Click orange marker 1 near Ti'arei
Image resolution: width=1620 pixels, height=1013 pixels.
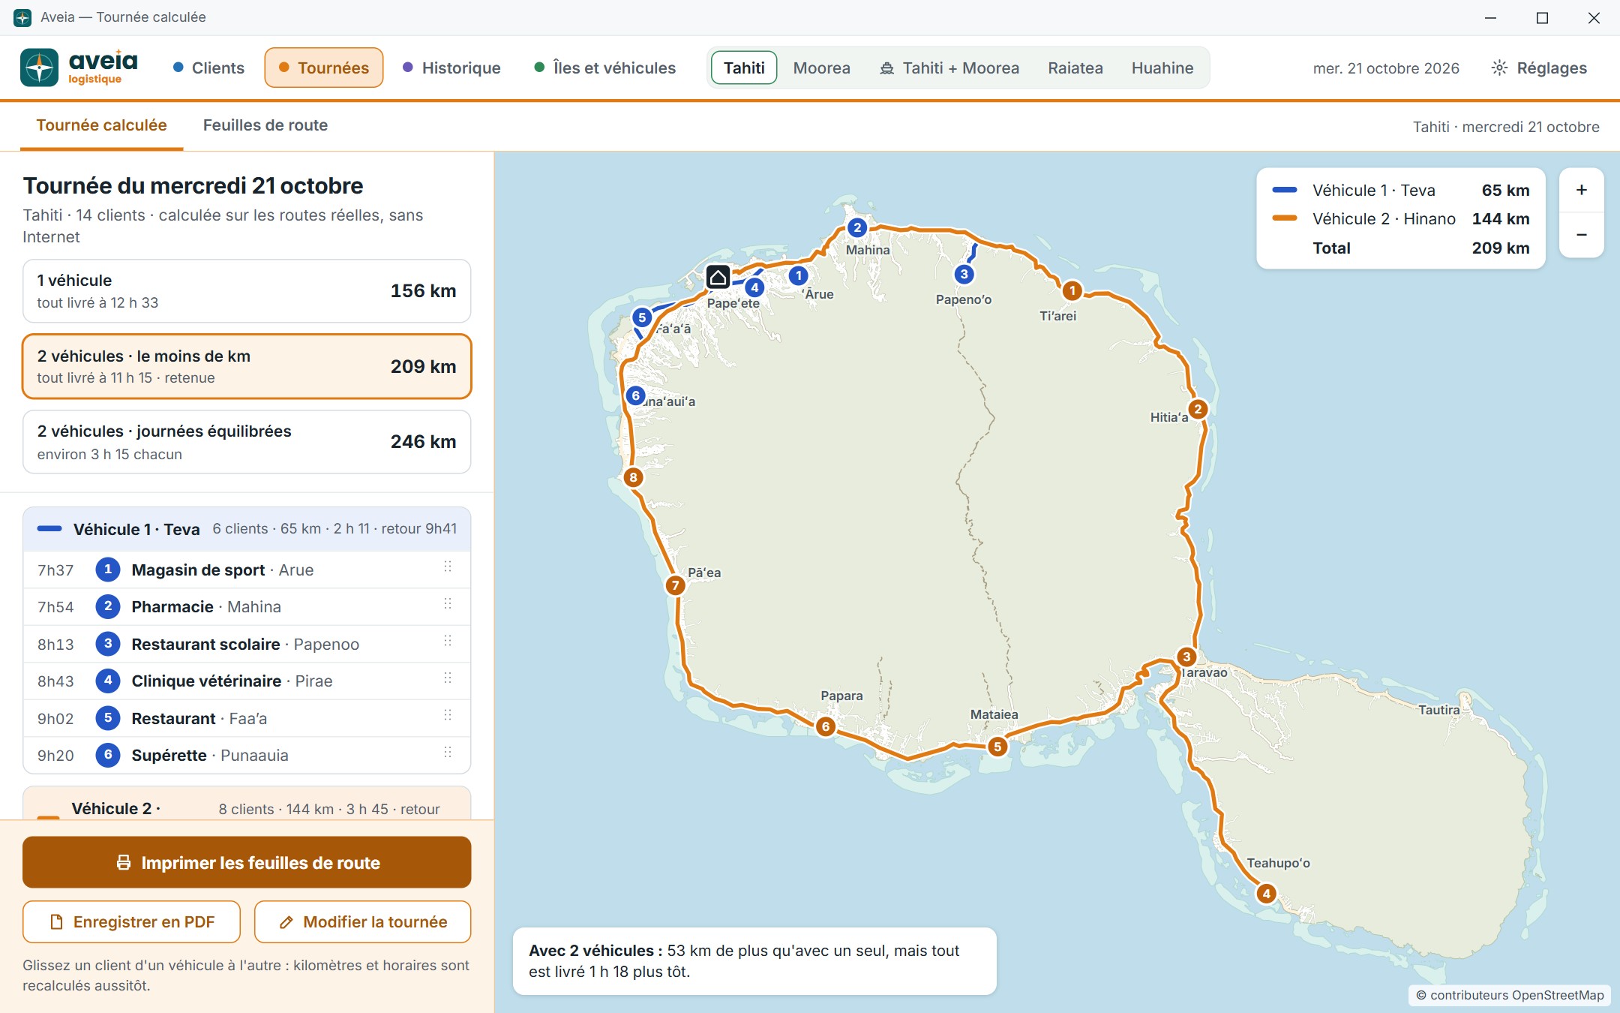click(1072, 290)
